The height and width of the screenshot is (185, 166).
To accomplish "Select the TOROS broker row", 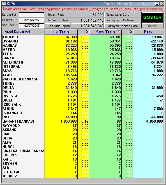I will (83, 84).
